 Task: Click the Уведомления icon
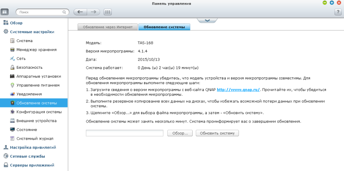coord(12,94)
